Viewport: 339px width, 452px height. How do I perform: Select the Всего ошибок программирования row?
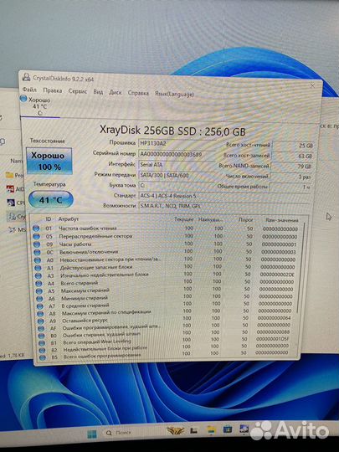(166, 355)
